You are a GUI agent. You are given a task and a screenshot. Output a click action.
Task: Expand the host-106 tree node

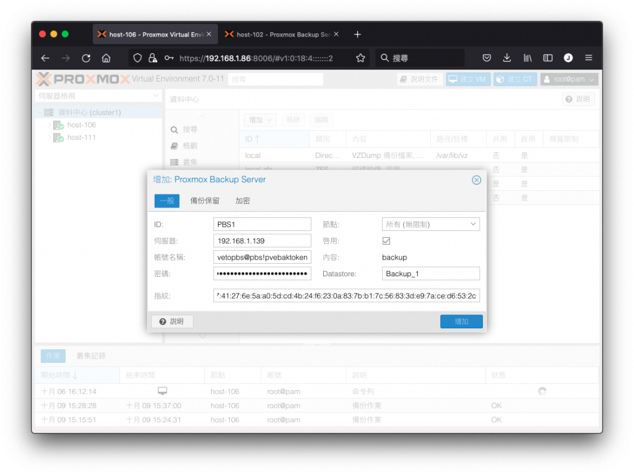(x=50, y=125)
